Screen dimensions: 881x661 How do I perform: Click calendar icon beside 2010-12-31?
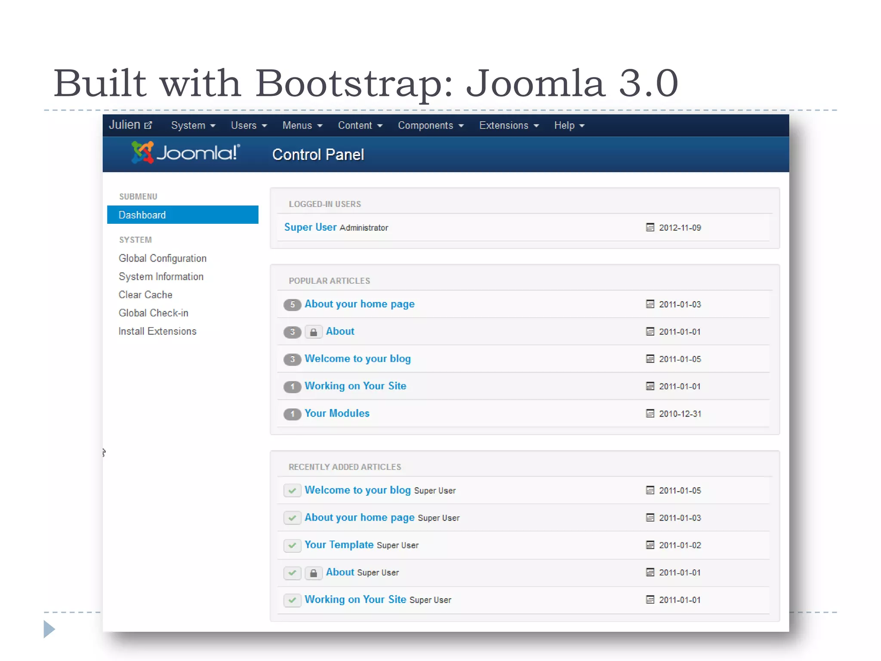click(x=650, y=414)
